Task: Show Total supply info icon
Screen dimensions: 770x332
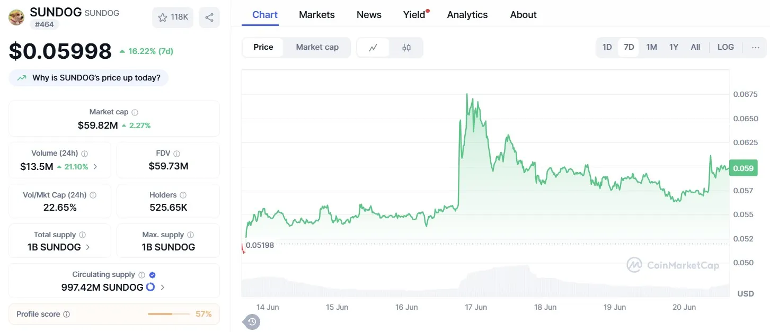Action: (82, 235)
